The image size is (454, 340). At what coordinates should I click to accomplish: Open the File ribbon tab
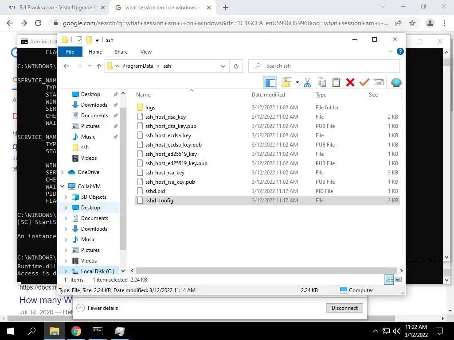point(70,52)
